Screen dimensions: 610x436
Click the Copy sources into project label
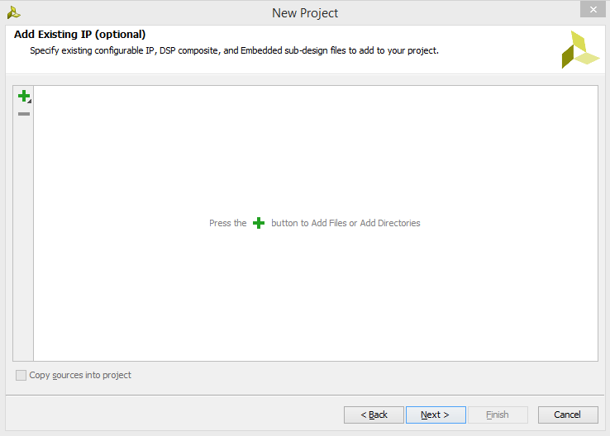(x=80, y=376)
